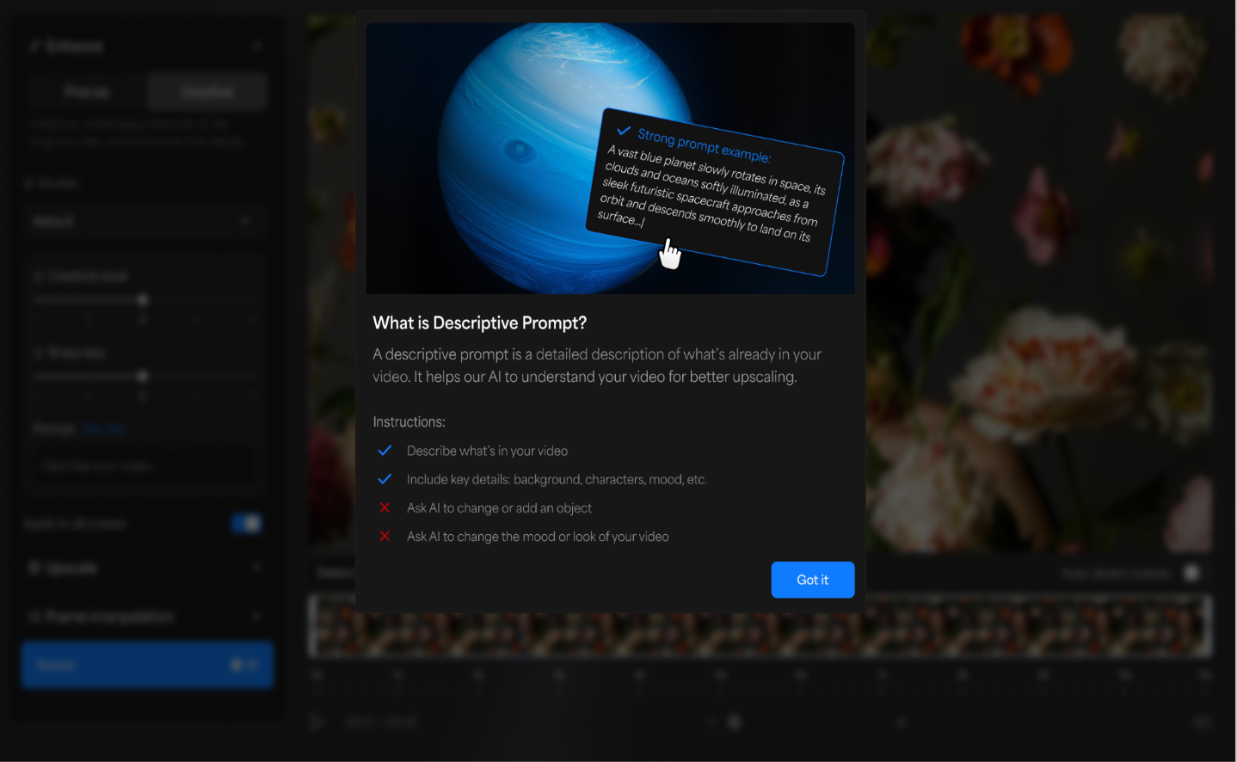Click the 'What is Descriptive Prompt?' heading
This screenshot has width=1237, height=762.
[479, 323]
